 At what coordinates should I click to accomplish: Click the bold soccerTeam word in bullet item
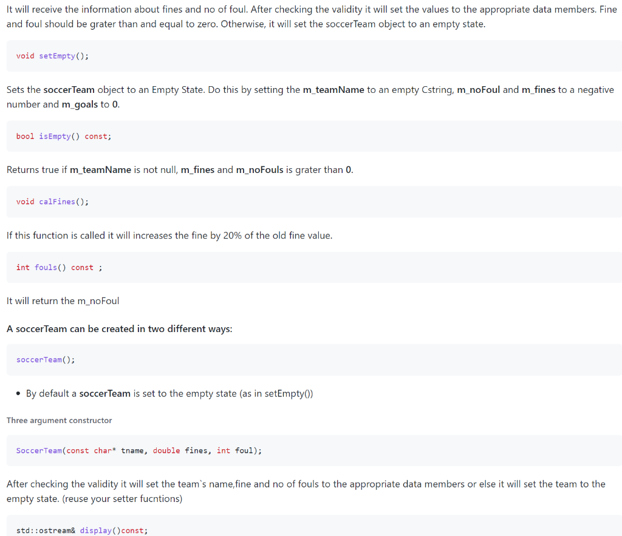(x=104, y=394)
